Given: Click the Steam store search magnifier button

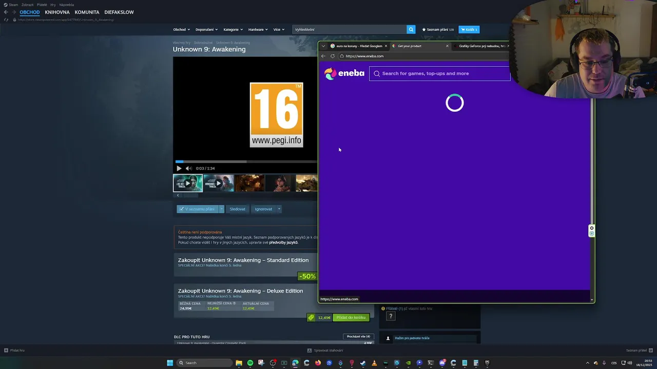Looking at the screenshot, I should (411, 29).
